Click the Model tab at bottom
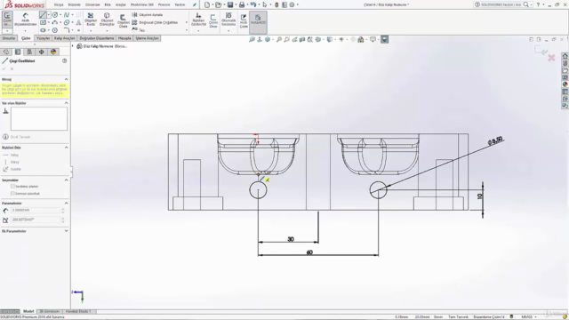This screenshot has height=320, width=569. tap(28, 311)
